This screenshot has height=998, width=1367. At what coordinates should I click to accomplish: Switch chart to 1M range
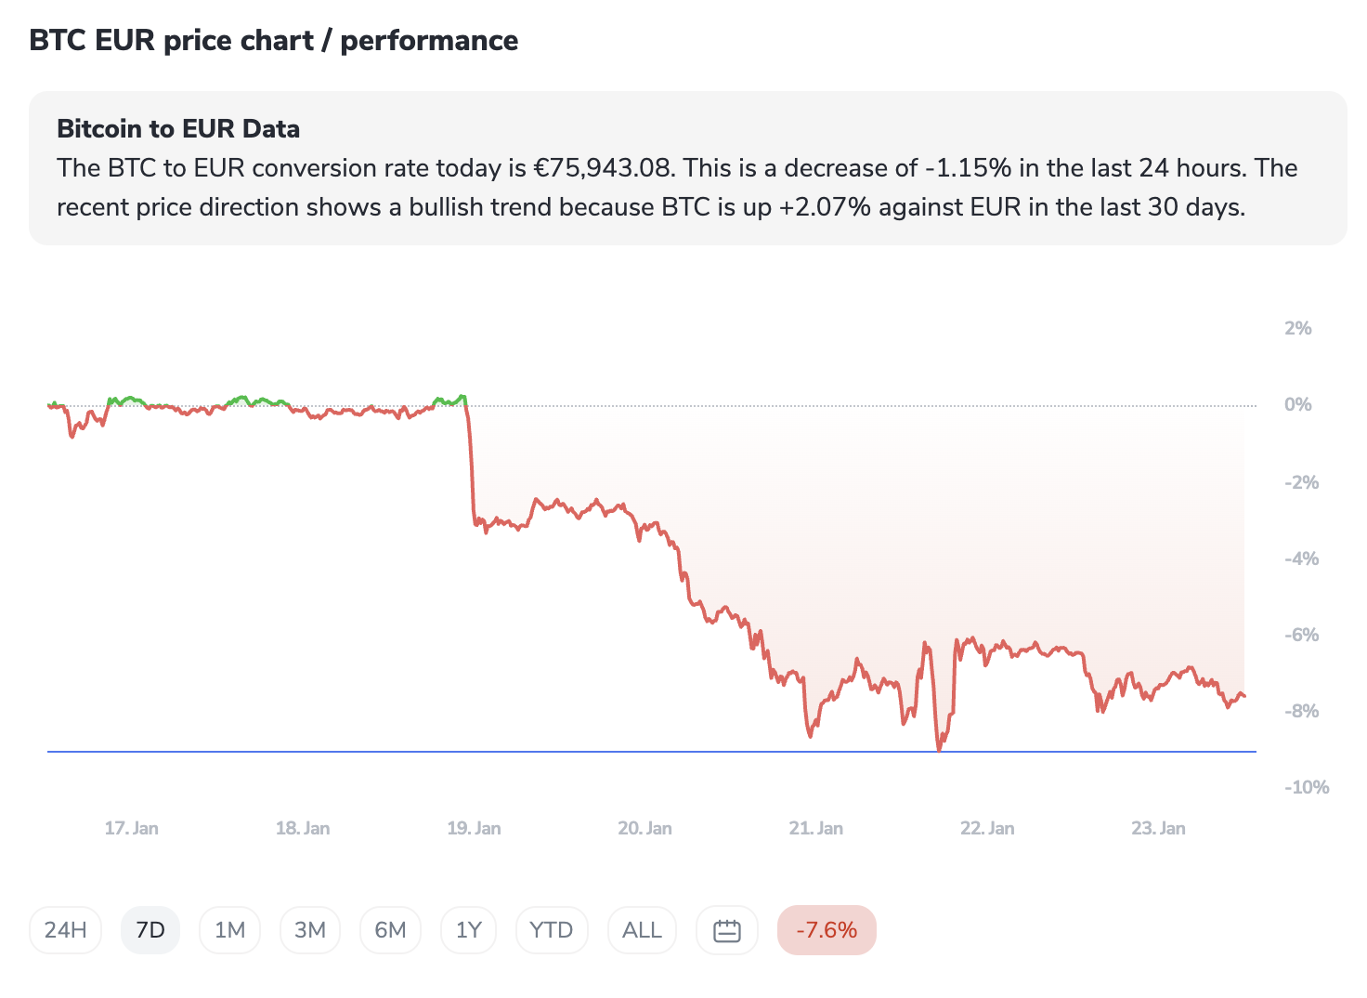click(x=229, y=930)
